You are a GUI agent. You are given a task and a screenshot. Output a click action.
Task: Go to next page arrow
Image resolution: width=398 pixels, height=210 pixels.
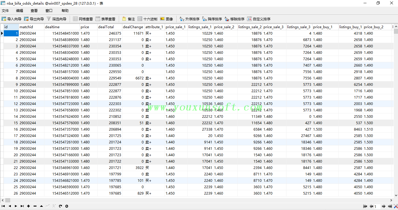pos(383,206)
